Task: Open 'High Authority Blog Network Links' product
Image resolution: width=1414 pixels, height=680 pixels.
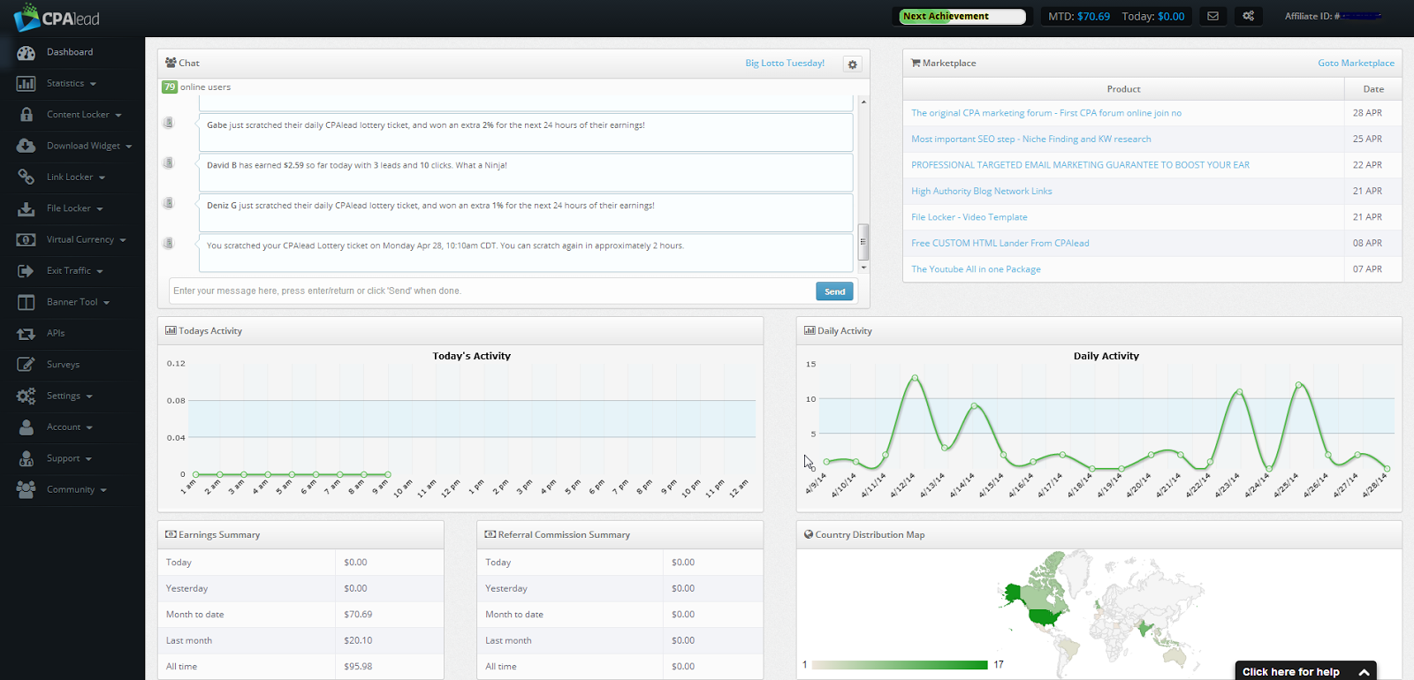Action: click(982, 191)
